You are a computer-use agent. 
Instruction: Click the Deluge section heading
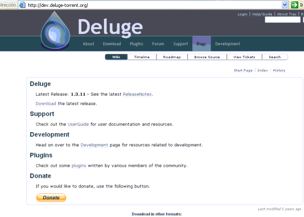[x=40, y=84]
